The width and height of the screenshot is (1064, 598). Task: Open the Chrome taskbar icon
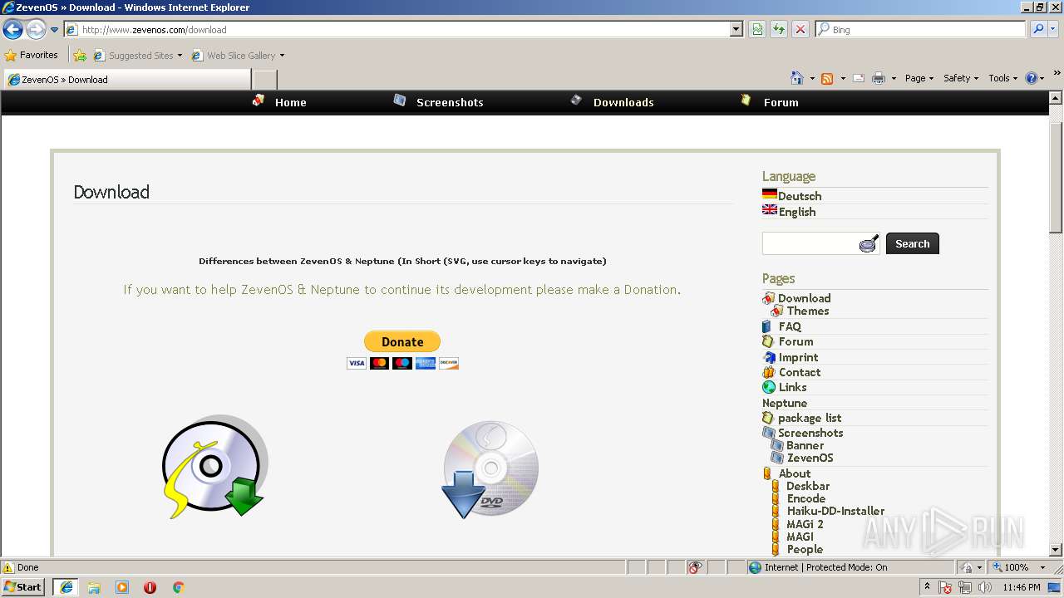point(178,587)
